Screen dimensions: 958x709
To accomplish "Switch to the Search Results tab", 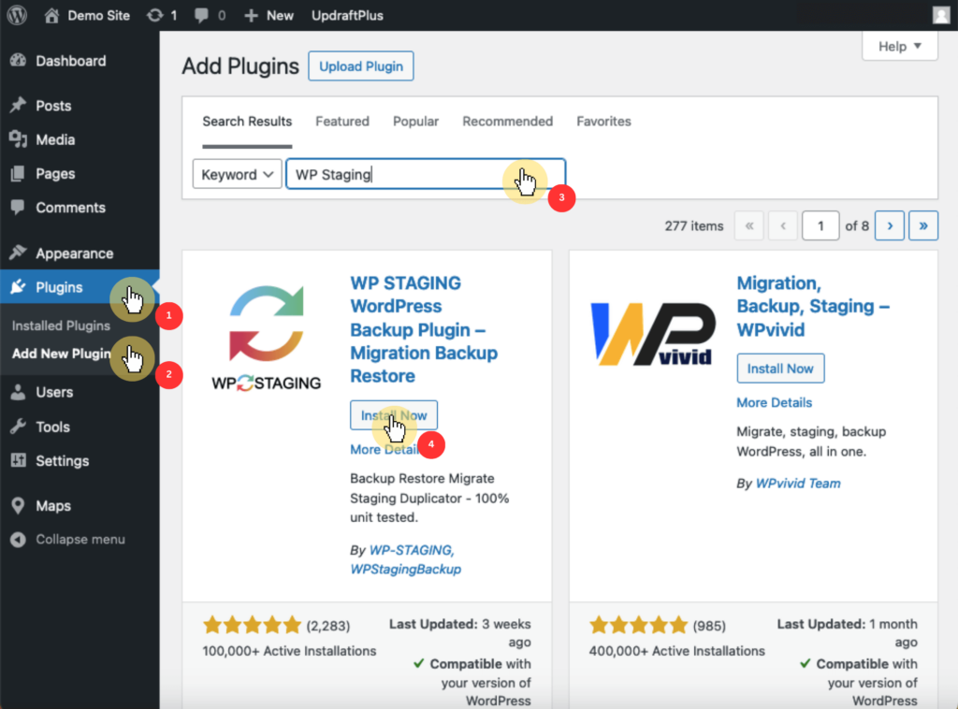I will pos(247,121).
